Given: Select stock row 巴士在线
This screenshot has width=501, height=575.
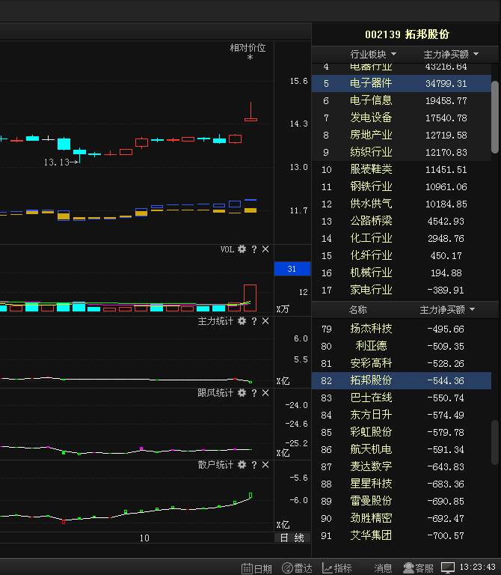Looking at the screenshot, I should click(402, 398).
